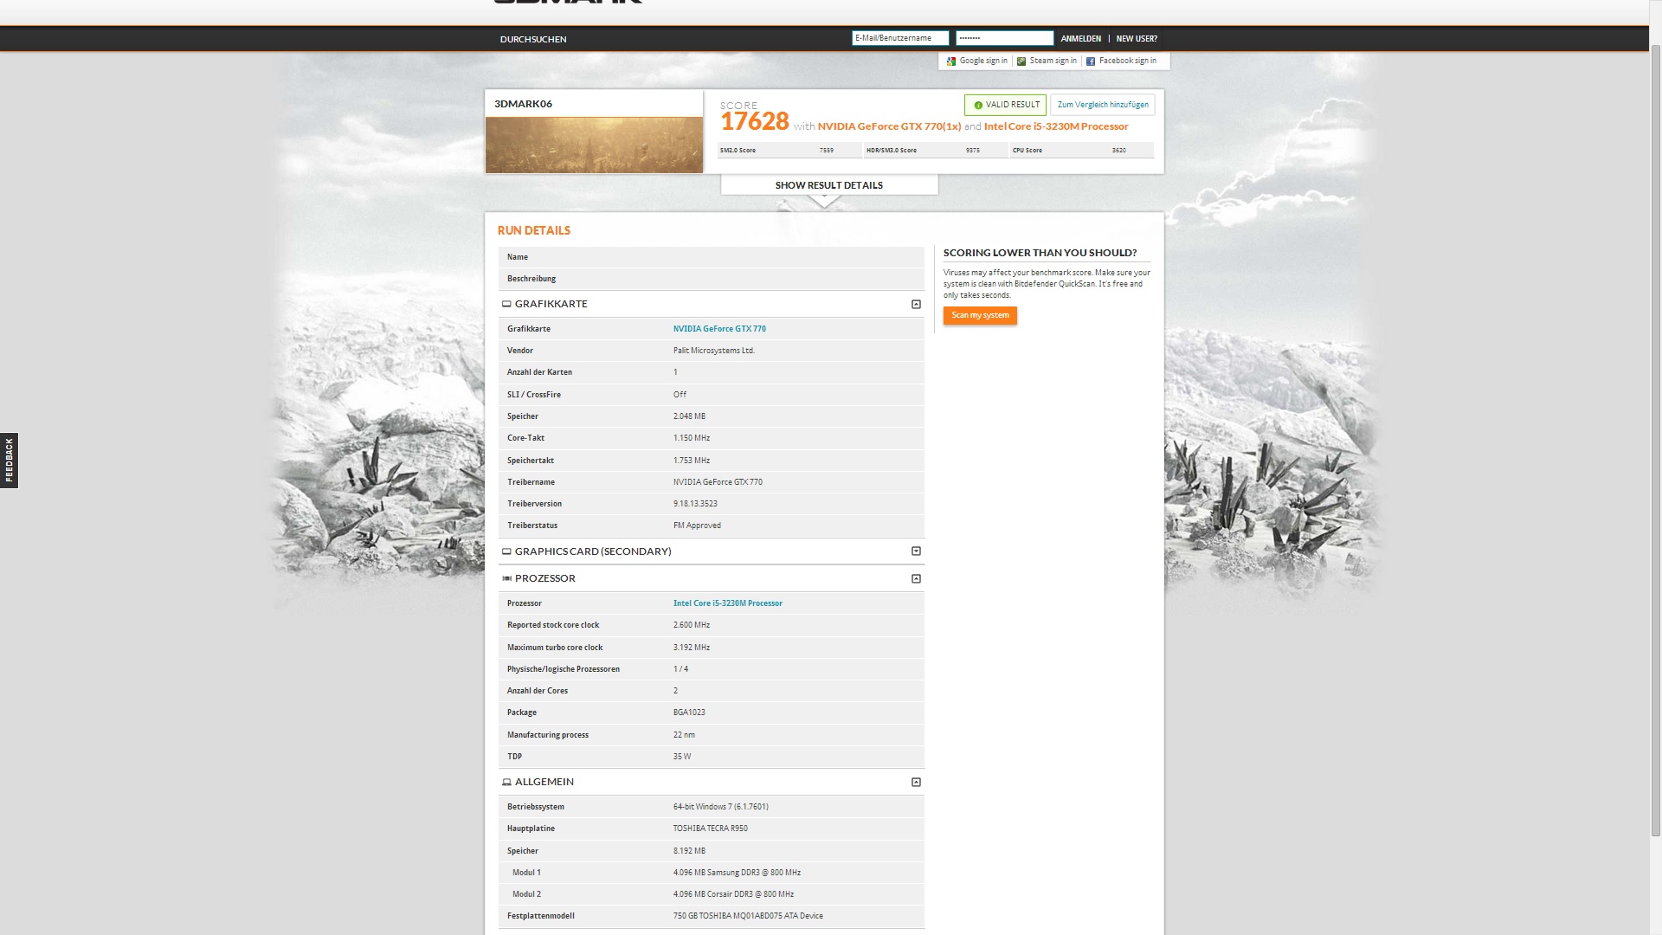
Task: Open the Feedback side tab
Action: 9,461
